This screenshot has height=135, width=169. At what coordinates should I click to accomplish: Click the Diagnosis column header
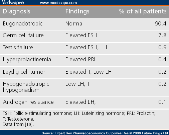click(x=17, y=11)
